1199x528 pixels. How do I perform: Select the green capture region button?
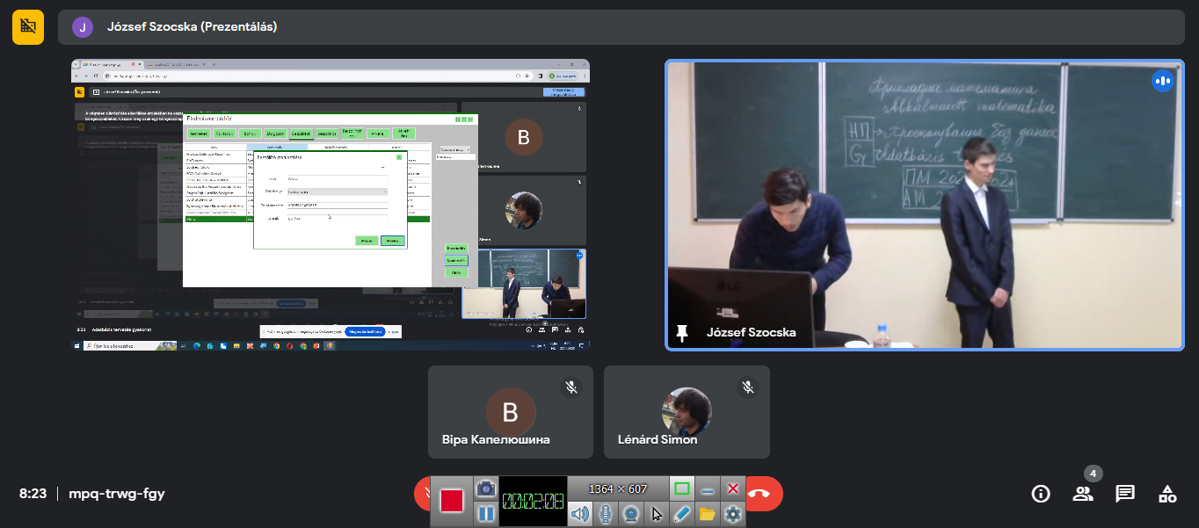tap(681, 488)
